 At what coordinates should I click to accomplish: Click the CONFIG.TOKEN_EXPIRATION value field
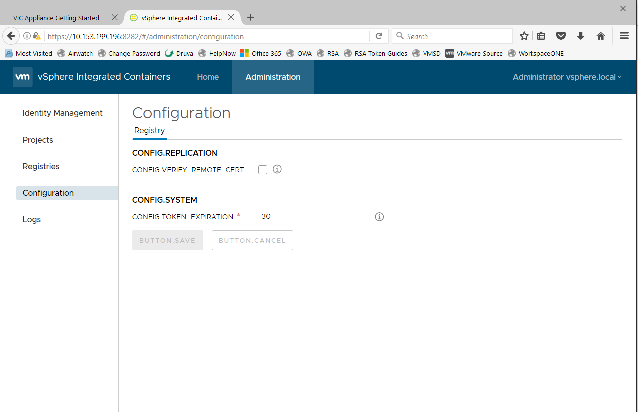tap(312, 216)
